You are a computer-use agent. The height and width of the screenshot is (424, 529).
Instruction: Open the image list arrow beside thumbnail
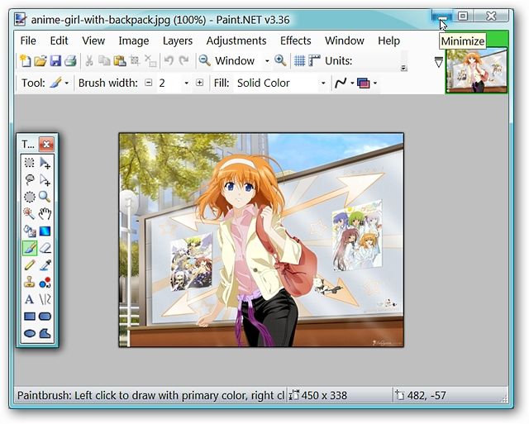(x=439, y=62)
